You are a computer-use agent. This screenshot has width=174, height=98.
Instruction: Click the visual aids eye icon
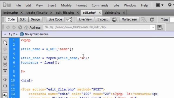click(x=144, y=20)
